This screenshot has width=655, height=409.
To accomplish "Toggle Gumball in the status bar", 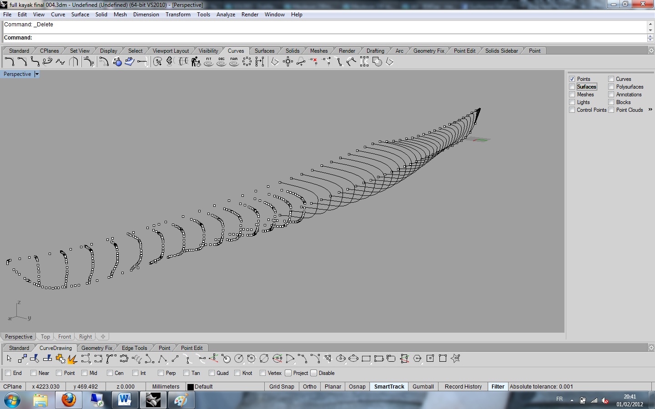I will pos(423,387).
